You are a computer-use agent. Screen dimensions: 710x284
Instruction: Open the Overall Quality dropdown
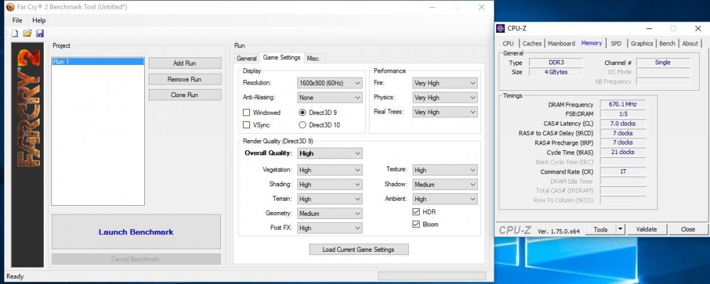point(330,153)
